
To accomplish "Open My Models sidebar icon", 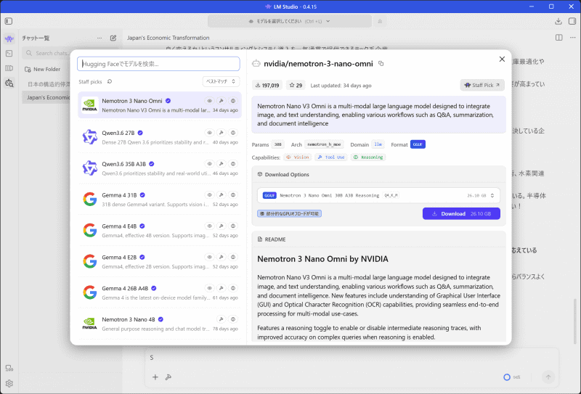I will tap(9, 68).
